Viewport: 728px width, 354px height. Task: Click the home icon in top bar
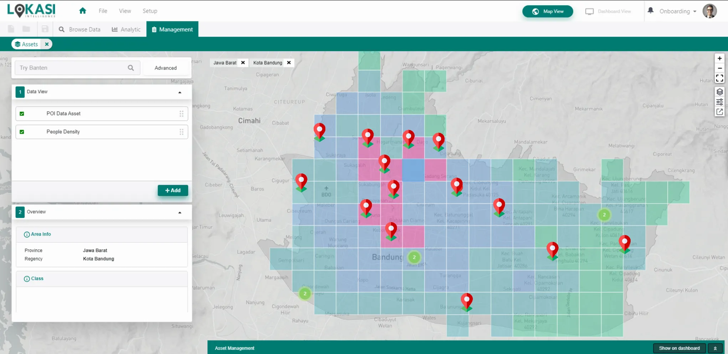coord(83,11)
